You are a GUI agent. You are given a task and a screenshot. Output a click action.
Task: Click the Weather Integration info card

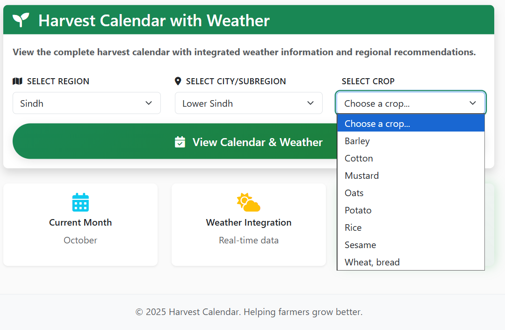pyautogui.click(x=249, y=225)
